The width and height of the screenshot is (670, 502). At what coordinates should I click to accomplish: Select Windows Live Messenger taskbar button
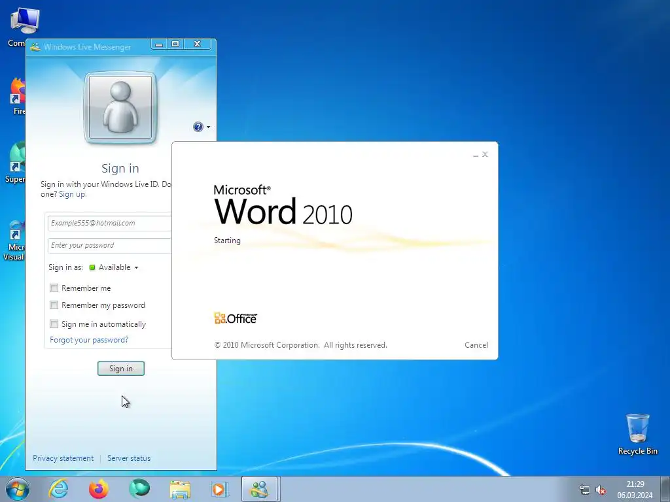[260, 489]
